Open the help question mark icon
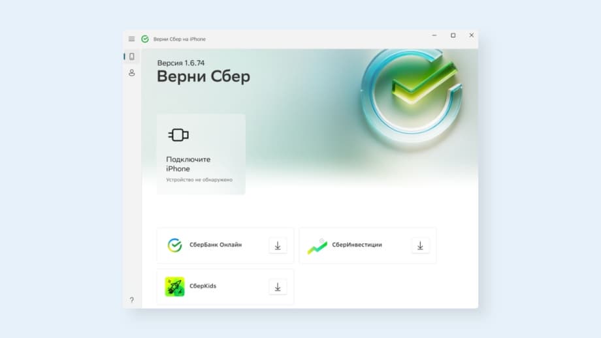This screenshot has width=601, height=338. coord(132,300)
